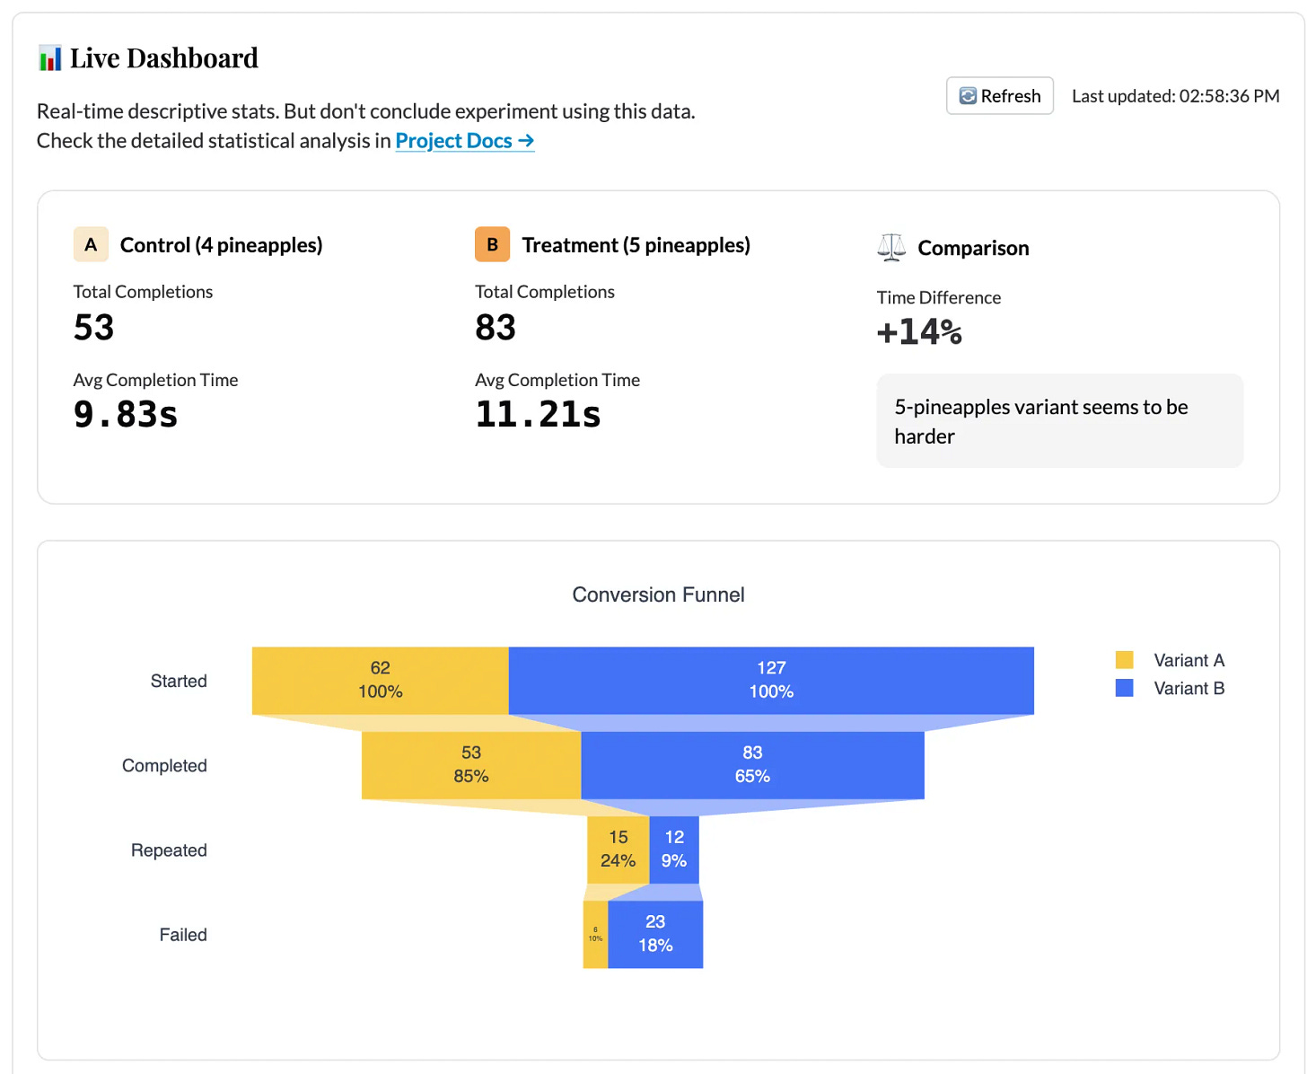Select the Completed stage bar for Variant A
1307x1074 pixels.
470,764
